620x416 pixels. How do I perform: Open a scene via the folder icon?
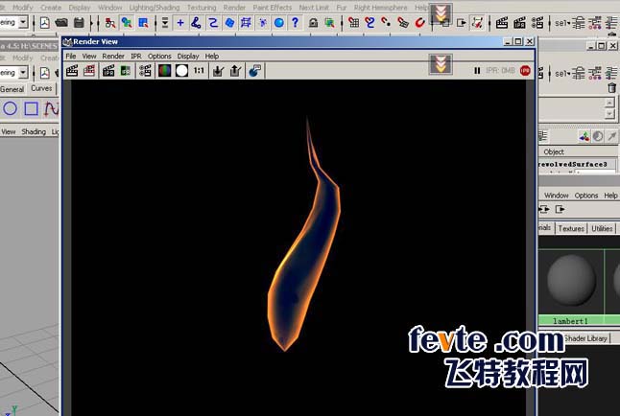point(61,23)
